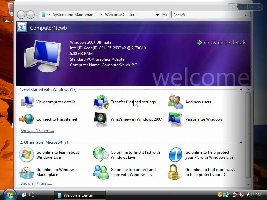Click Get started with Windows (13) heading
267x200 pixels.
(48, 90)
